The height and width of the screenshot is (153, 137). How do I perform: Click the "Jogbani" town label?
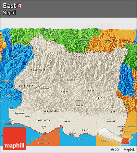[x=73, y=133]
